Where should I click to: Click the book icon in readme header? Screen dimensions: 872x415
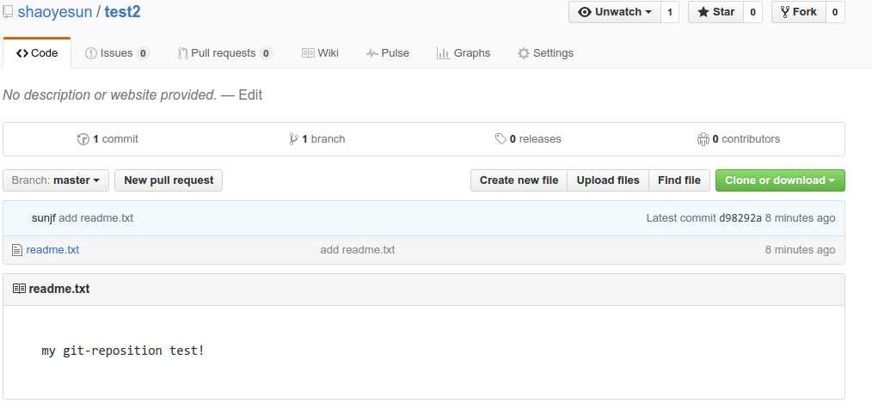[x=19, y=289]
